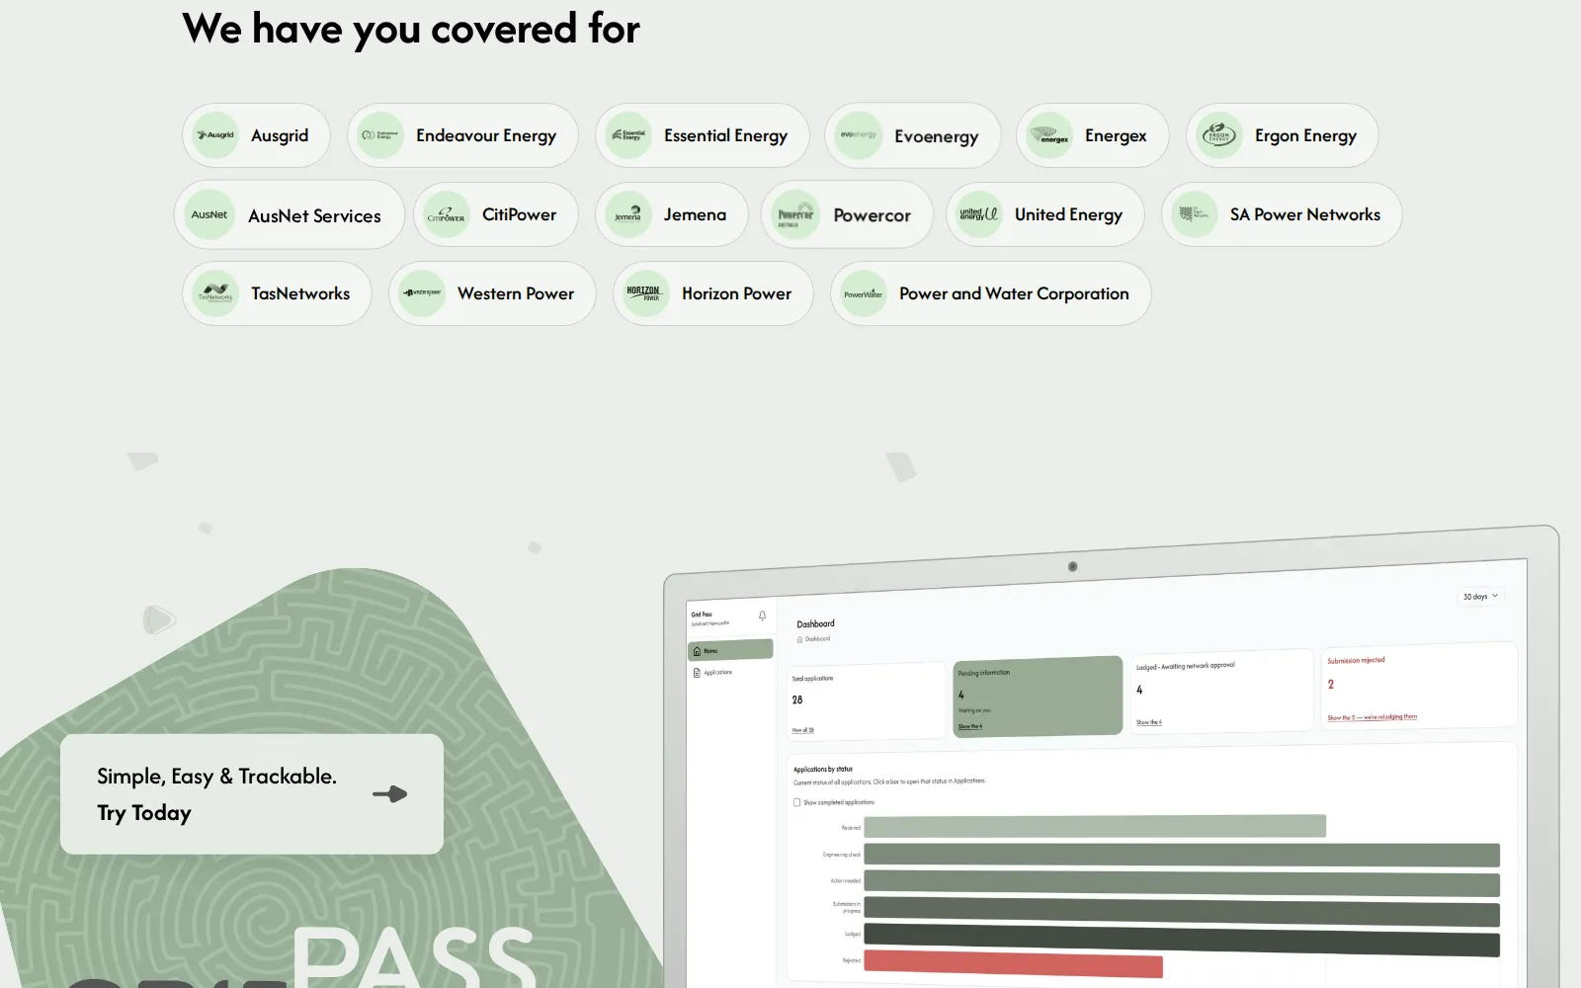Open the 30 days dropdown

tap(1480, 596)
